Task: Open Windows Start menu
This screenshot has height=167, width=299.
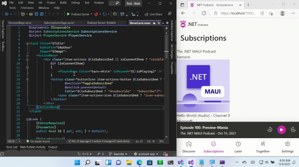Action: pyautogui.click(x=77, y=162)
